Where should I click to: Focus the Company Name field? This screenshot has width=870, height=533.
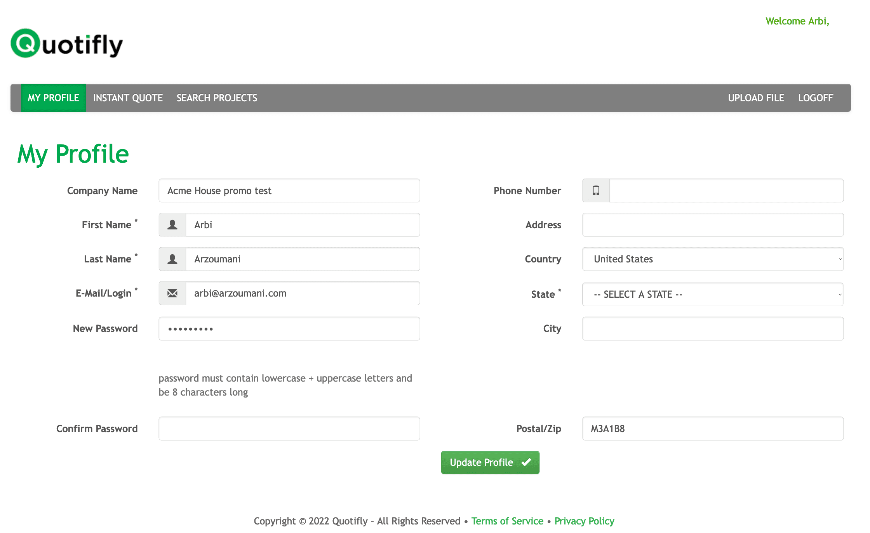[x=289, y=191]
